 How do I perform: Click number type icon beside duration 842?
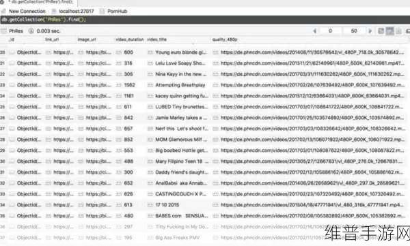click(119, 118)
